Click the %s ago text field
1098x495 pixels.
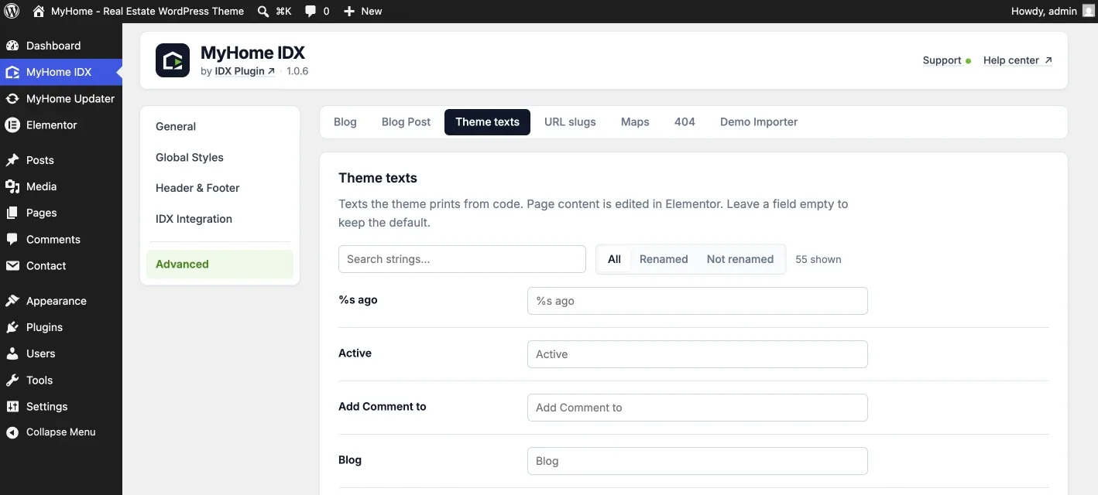coord(698,301)
